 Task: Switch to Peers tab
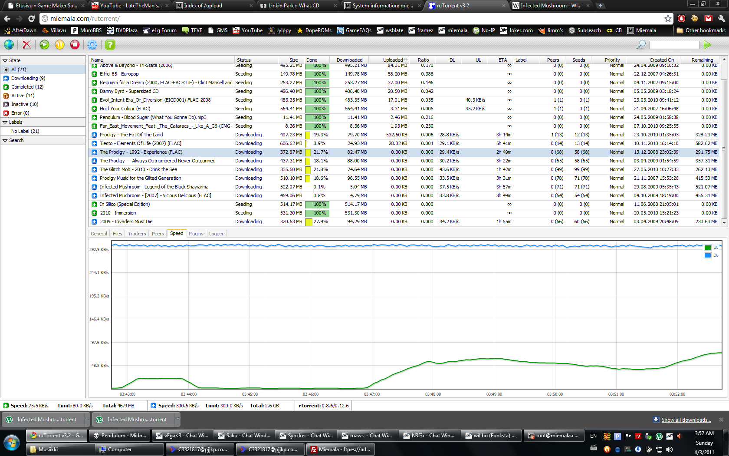click(158, 234)
